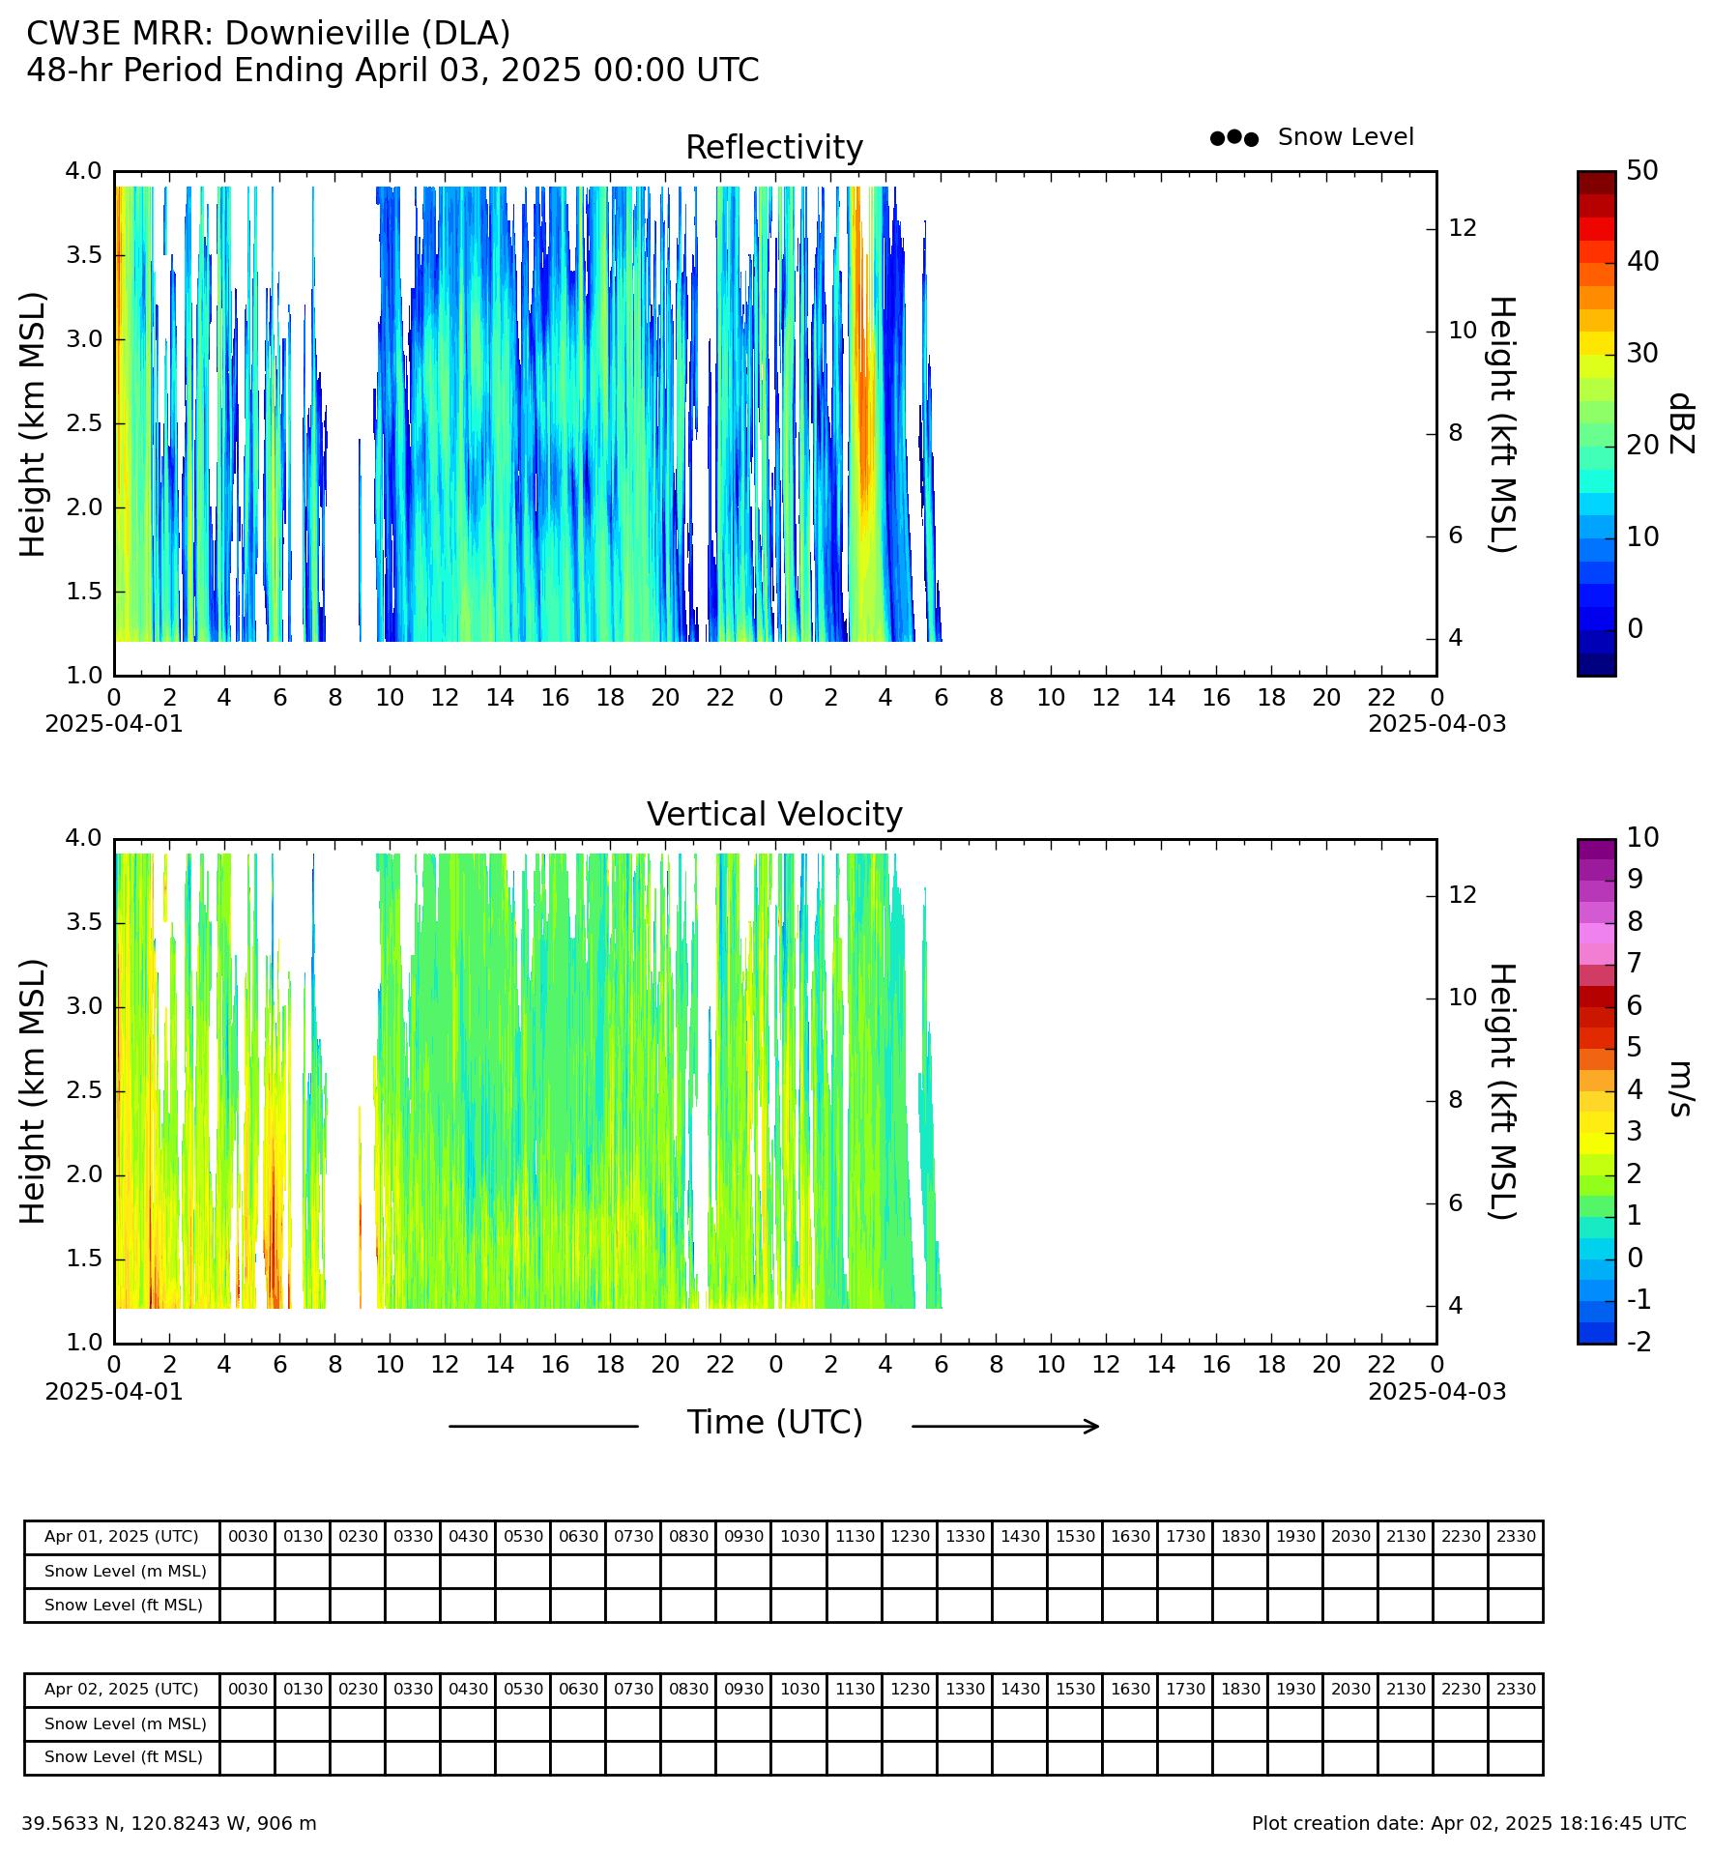Viewport: 1711px width, 1853px height.
Task: Click the '10' label atop velocity color bar
Action: [x=1641, y=837]
